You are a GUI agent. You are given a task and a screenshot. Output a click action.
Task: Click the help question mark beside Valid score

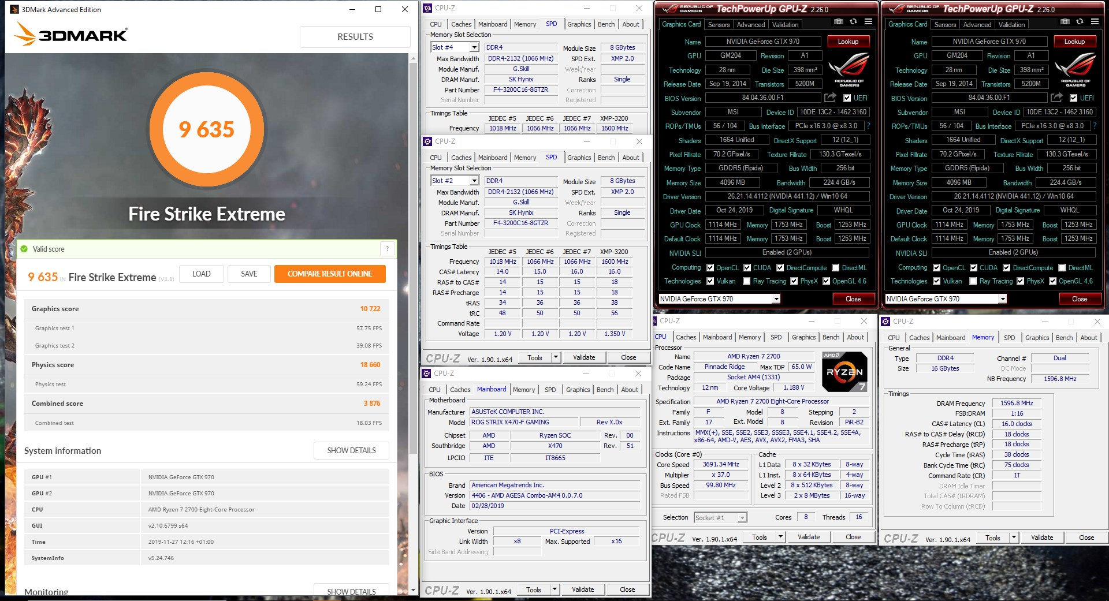coord(388,249)
